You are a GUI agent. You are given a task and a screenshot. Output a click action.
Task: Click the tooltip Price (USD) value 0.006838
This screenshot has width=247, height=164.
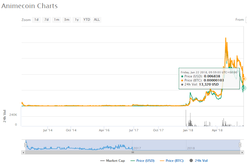tap(212, 76)
